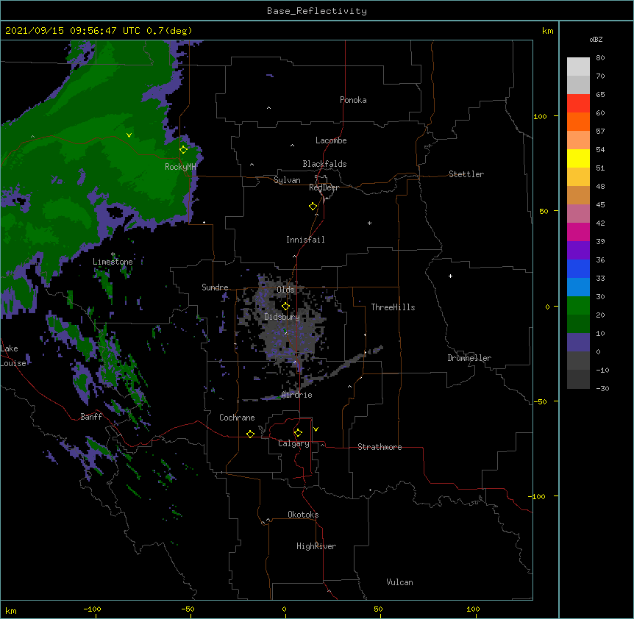Click the HighRiver label
Screen dimensions: 634x619
coord(316,546)
